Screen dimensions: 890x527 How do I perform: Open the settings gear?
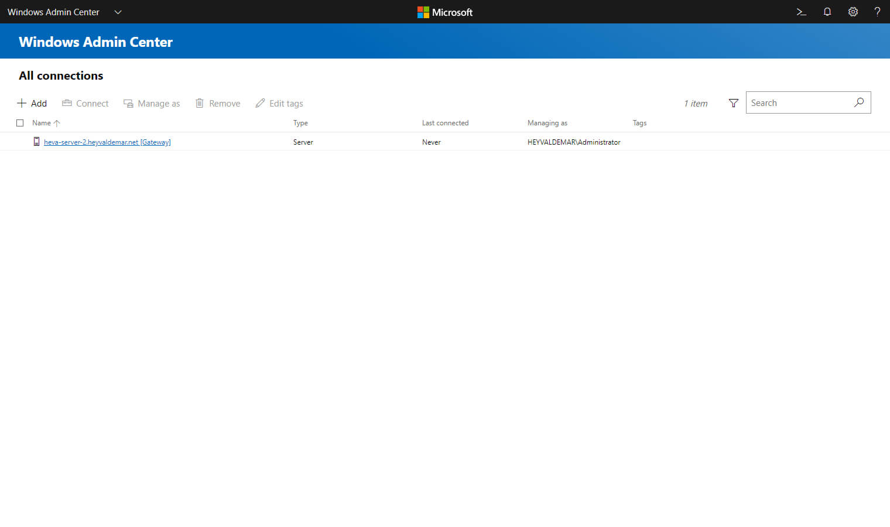853,12
